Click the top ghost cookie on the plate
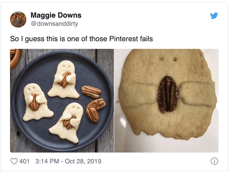Screen dimensions: 229x172 (x=64, y=80)
